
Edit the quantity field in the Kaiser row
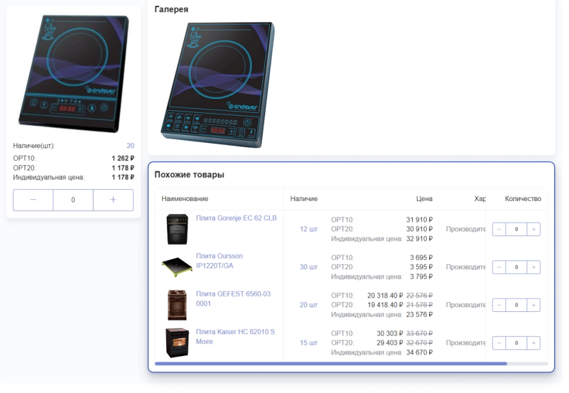click(516, 344)
